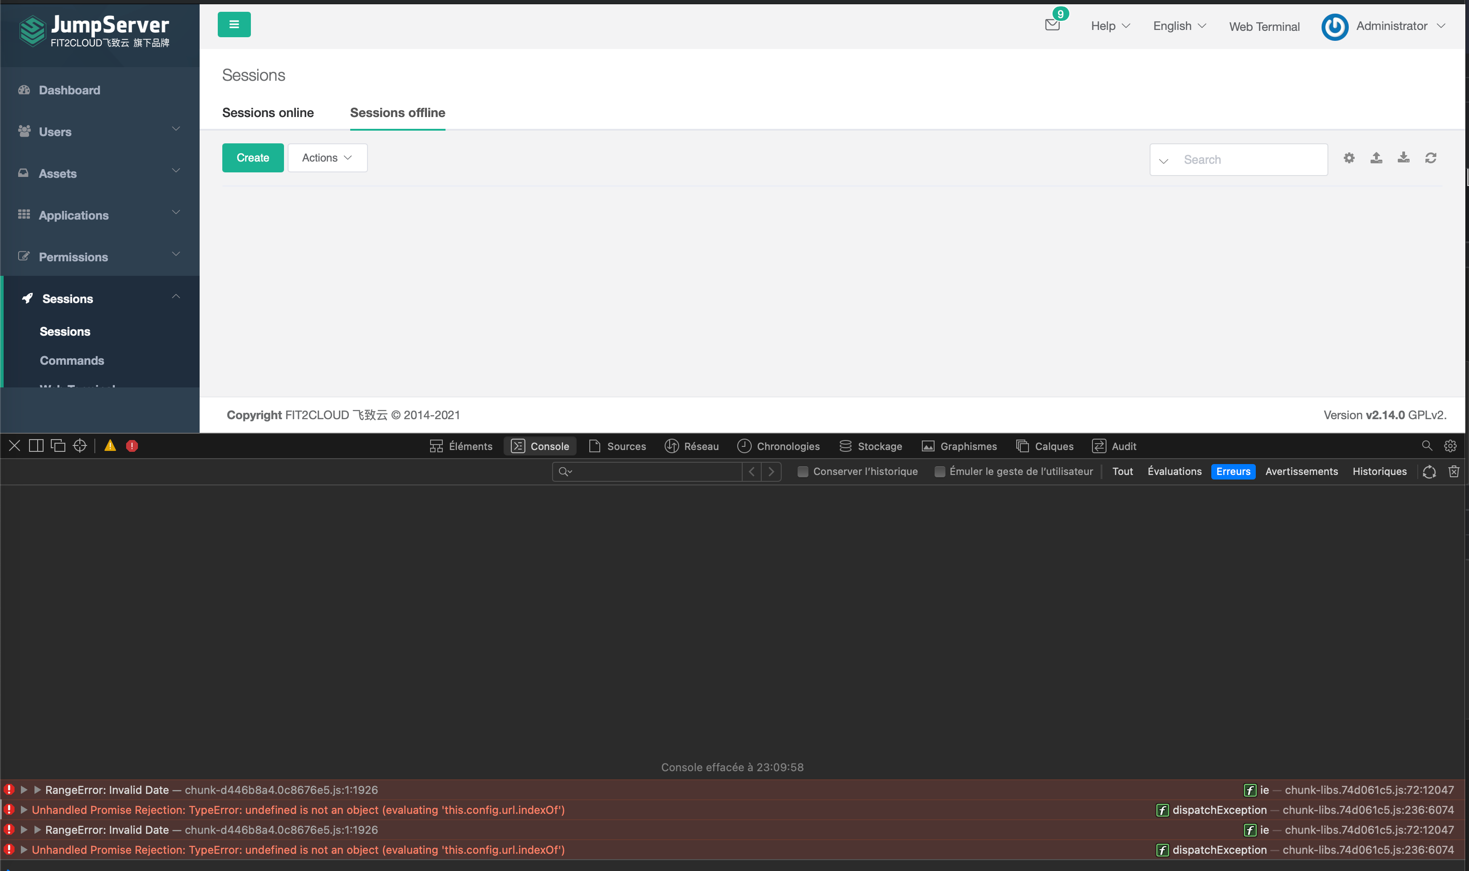Click the upload import icon
Image resolution: width=1469 pixels, height=871 pixels.
coord(1376,158)
